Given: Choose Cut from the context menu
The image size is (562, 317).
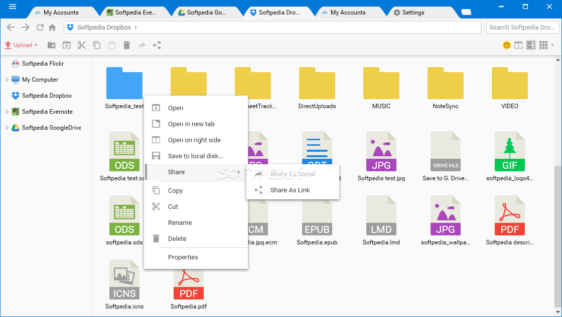Looking at the screenshot, I should [196, 206].
